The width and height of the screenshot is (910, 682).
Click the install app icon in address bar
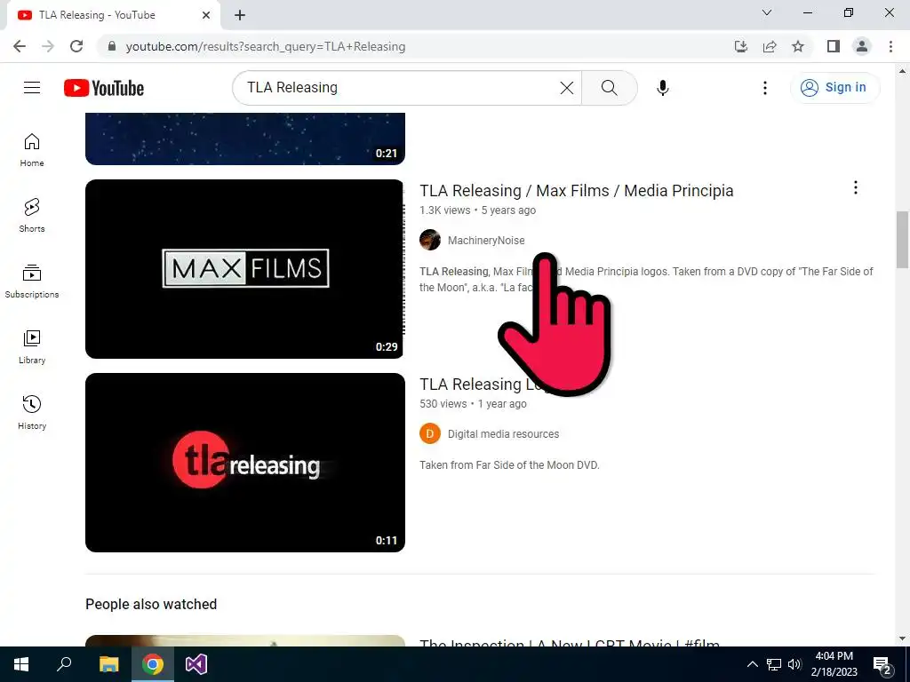point(740,46)
